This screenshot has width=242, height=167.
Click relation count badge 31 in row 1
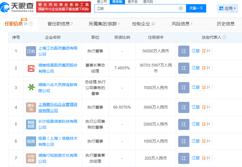[x=206, y=51]
